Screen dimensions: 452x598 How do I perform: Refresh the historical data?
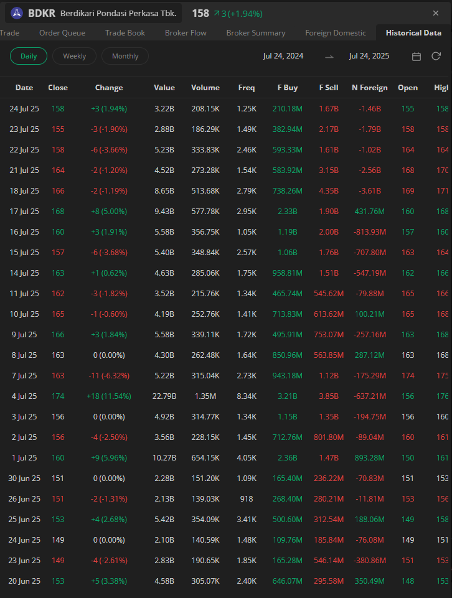click(x=436, y=57)
